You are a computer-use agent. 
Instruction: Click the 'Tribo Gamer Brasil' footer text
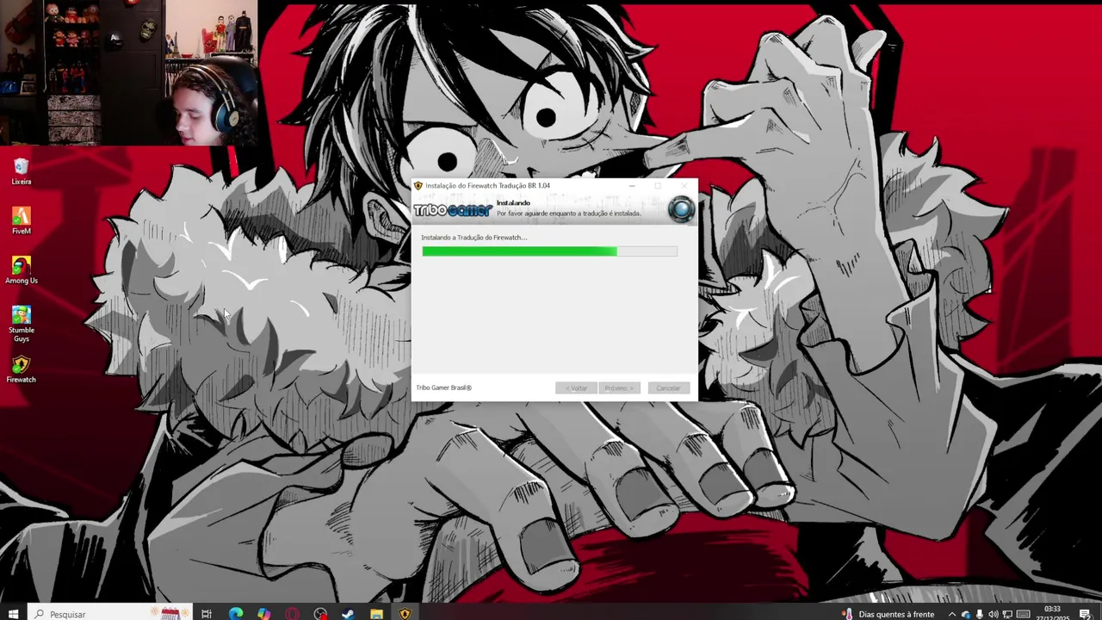443,387
